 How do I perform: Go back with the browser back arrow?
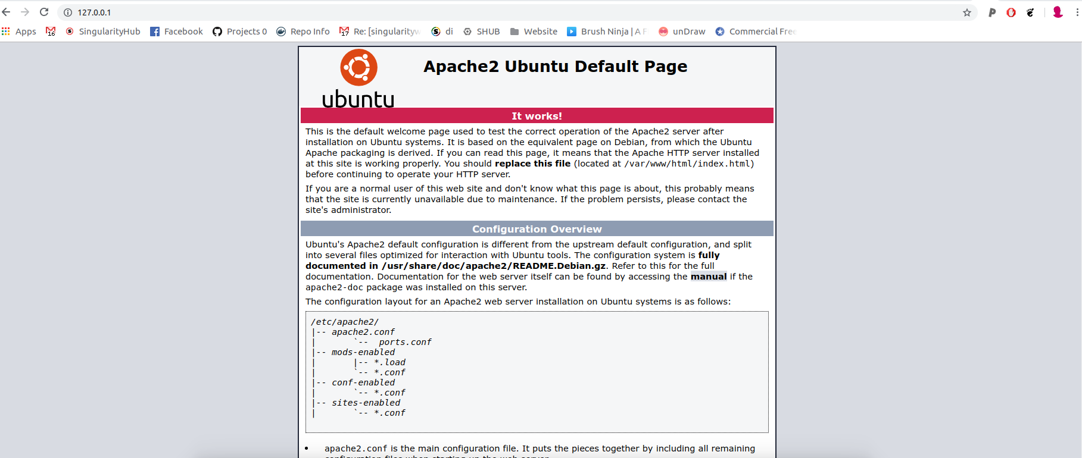point(6,12)
